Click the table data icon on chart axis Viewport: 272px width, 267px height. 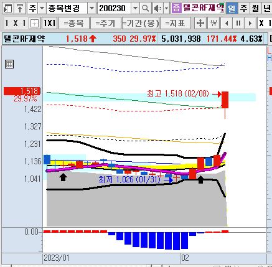click(9, 64)
